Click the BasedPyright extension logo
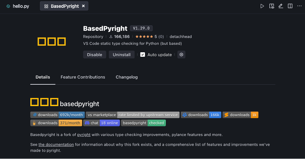Image resolution: width=305 pixels, height=159 pixels. [x=51, y=42]
